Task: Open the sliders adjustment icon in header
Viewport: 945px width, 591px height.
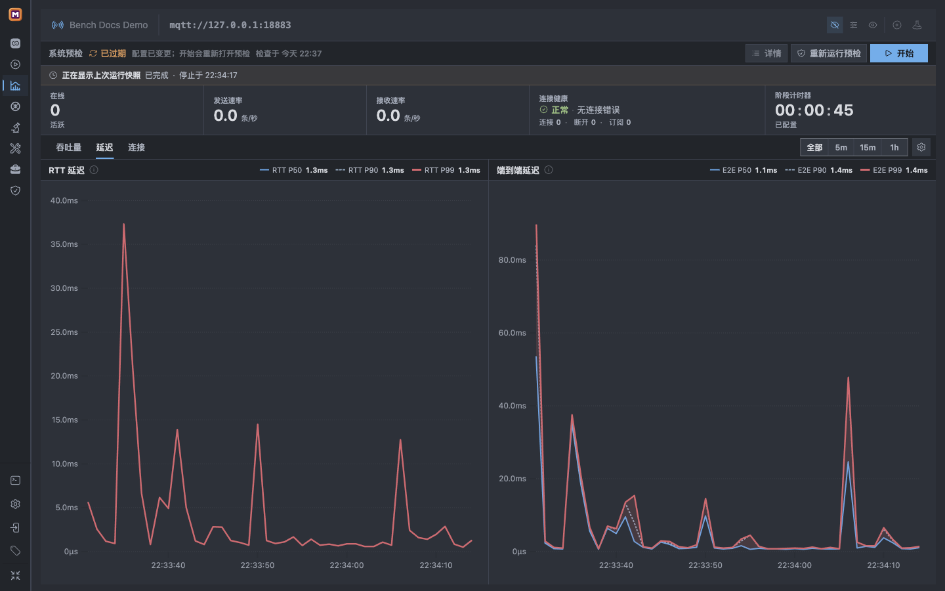Action: (x=854, y=25)
